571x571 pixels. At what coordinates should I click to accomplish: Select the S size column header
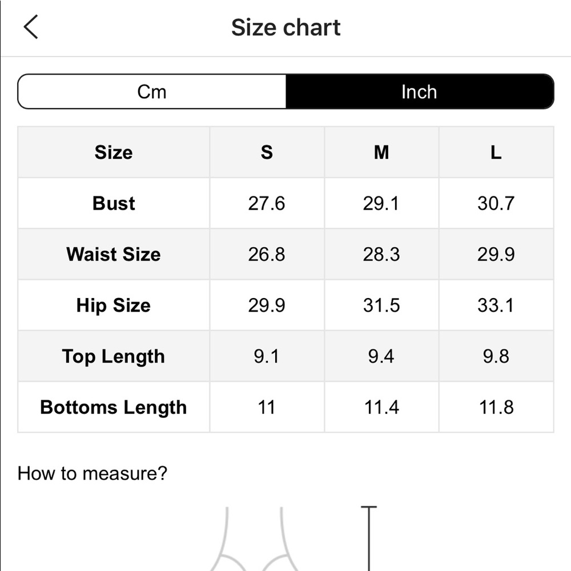click(x=267, y=152)
